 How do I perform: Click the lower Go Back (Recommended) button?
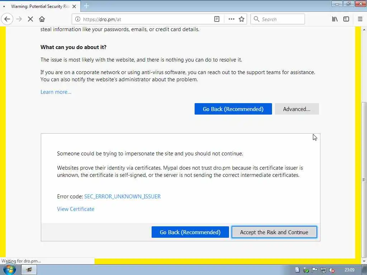[190, 232]
